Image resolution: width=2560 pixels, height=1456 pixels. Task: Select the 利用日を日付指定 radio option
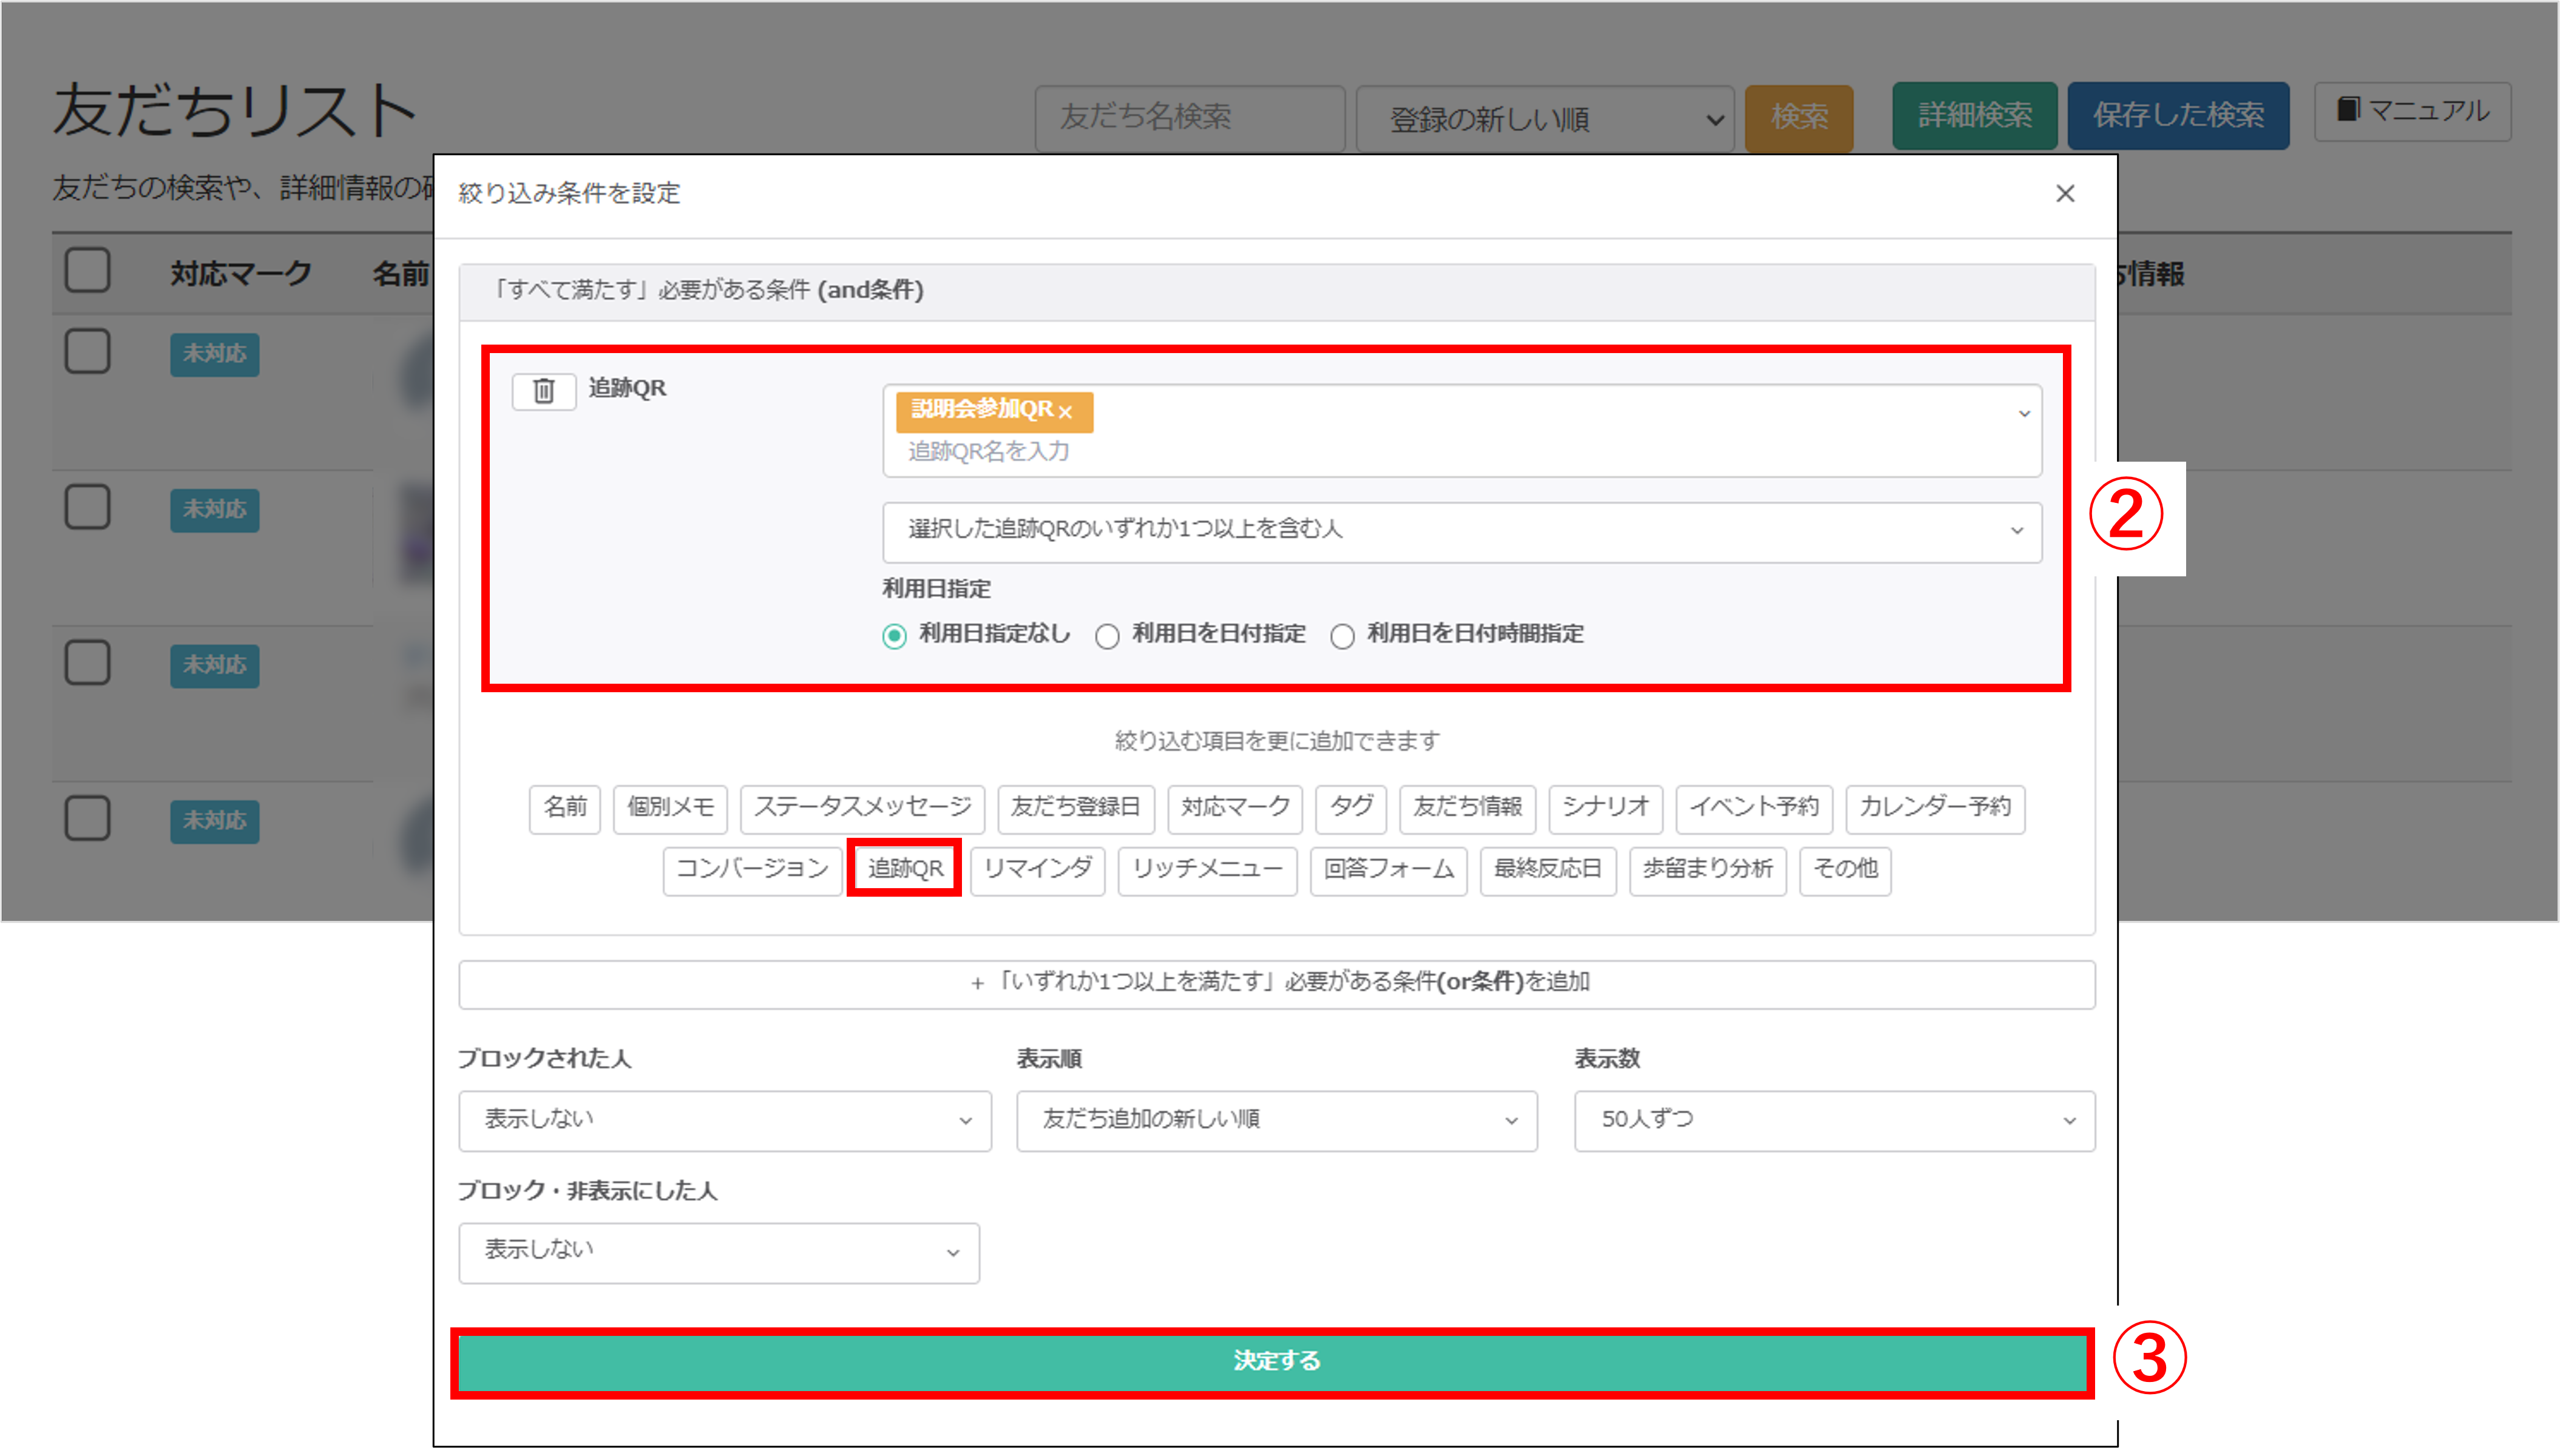(x=1106, y=636)
